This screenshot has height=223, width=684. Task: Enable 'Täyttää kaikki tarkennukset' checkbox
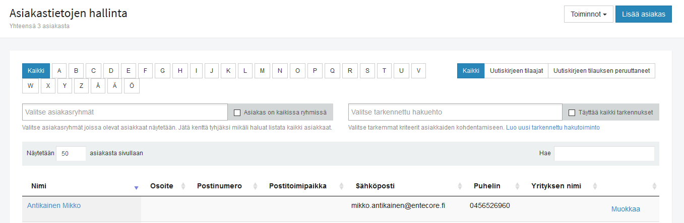pos(572,113)
